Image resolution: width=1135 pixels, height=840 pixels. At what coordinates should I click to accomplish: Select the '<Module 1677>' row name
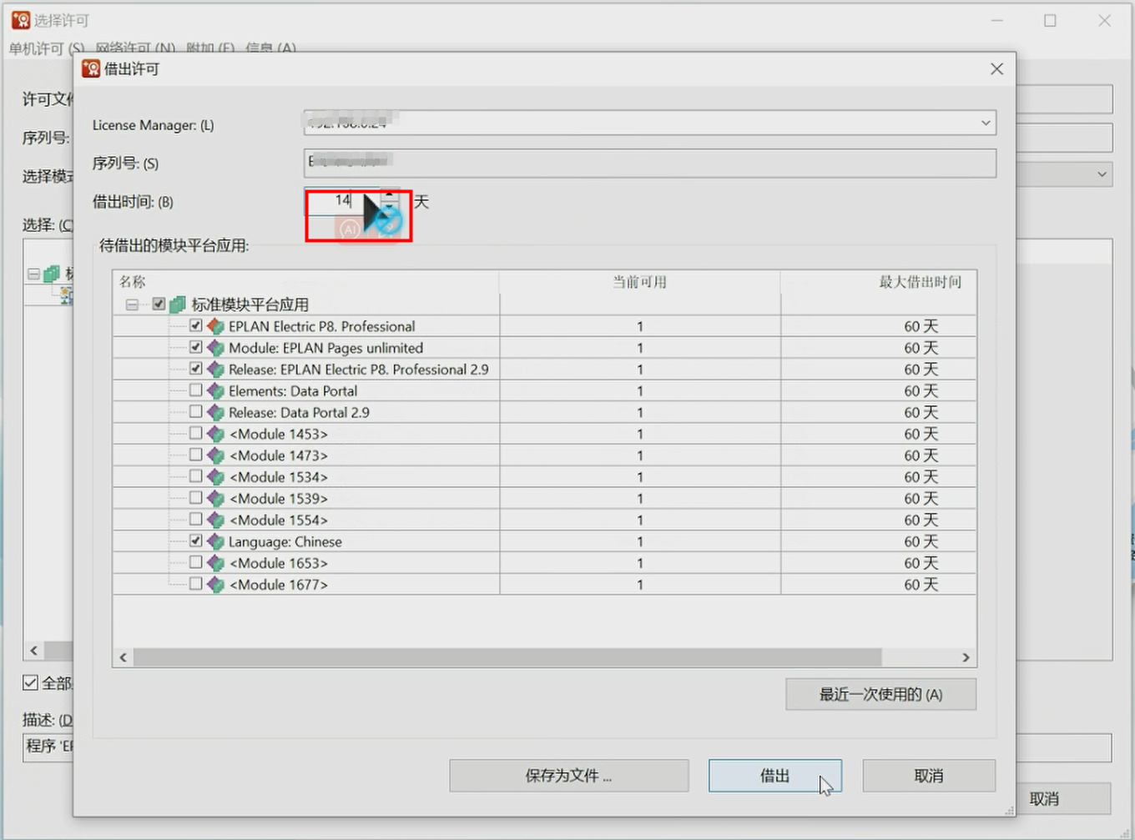coord(279,586)
